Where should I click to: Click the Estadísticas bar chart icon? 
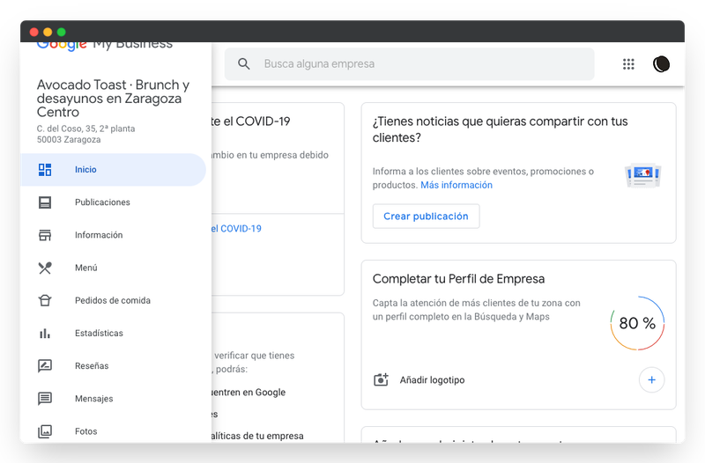[45, 334]
